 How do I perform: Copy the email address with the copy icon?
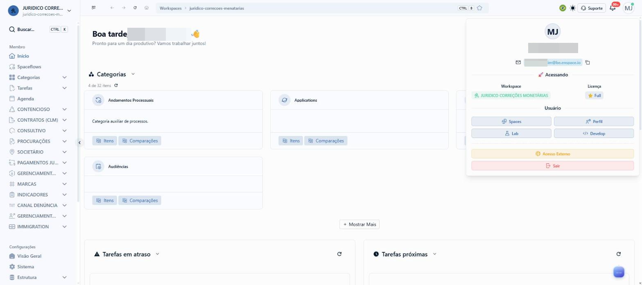point(588,62)
